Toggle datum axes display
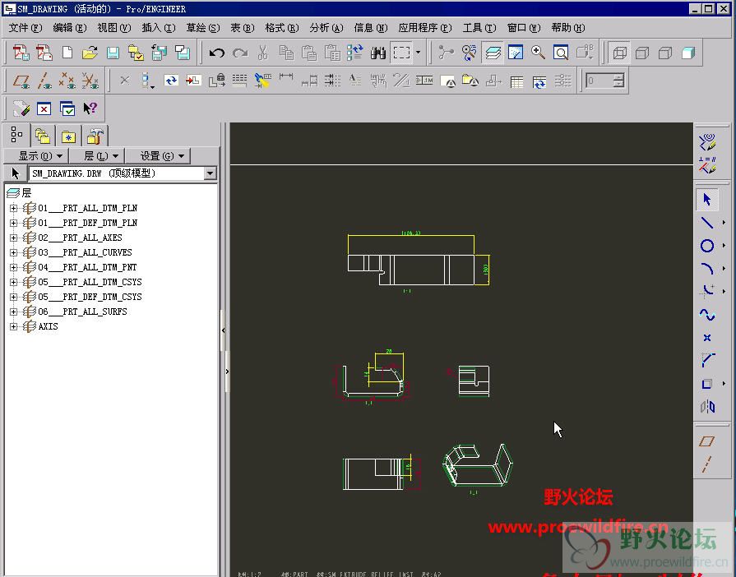Screen dimensions: 736x577 (x=44, y=81)
